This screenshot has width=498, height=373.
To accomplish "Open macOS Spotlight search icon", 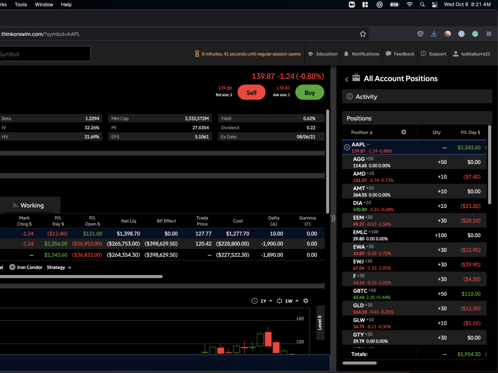I will click(x=422, y=4).
